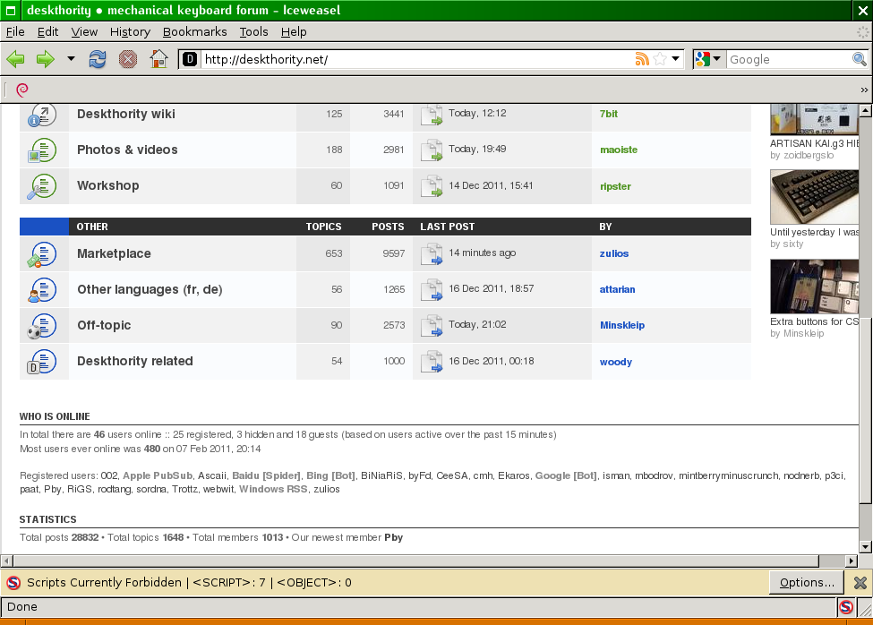The height and width of the screenshot is (625, 873).
Task: Close the NoScript notification bar
Action: [x=860, y=583]
